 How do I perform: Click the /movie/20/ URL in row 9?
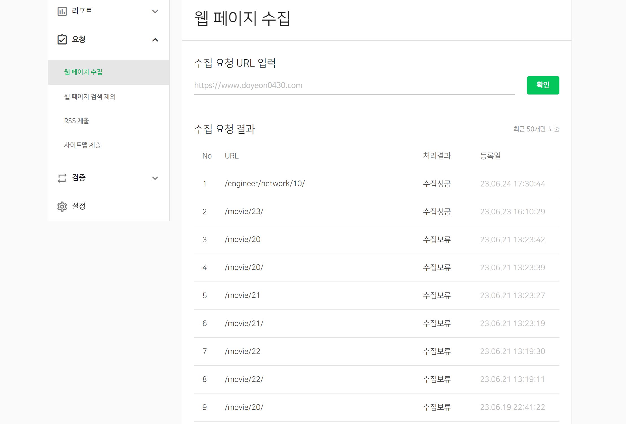point(244,407)
